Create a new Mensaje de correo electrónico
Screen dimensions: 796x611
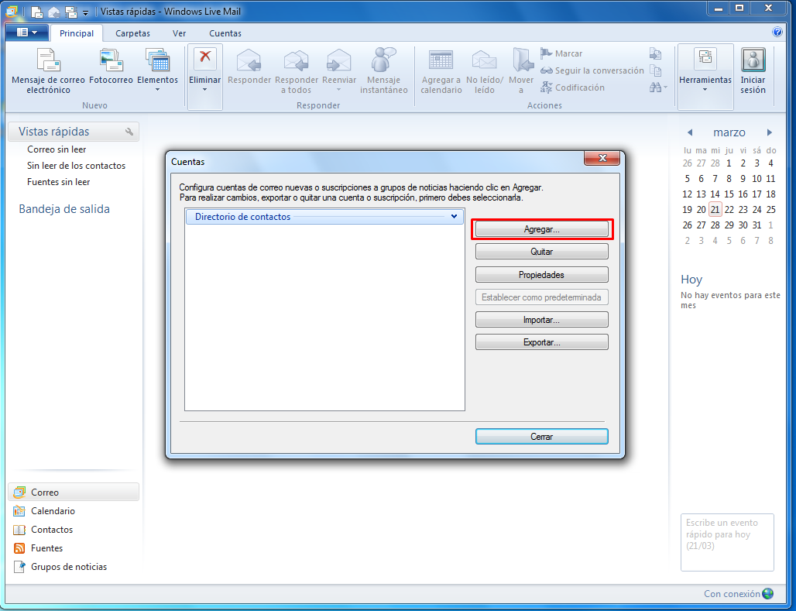[x=48, y=71]
